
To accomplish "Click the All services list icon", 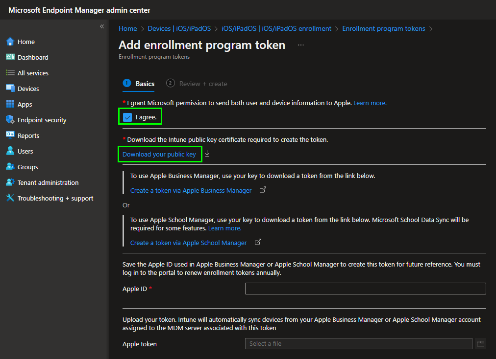I will click(x=10, y=73).
